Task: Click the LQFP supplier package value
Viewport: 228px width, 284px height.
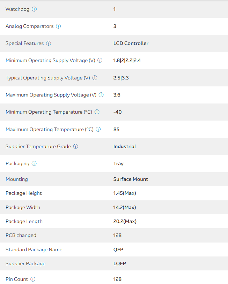Action: click(x=119, y=263)
